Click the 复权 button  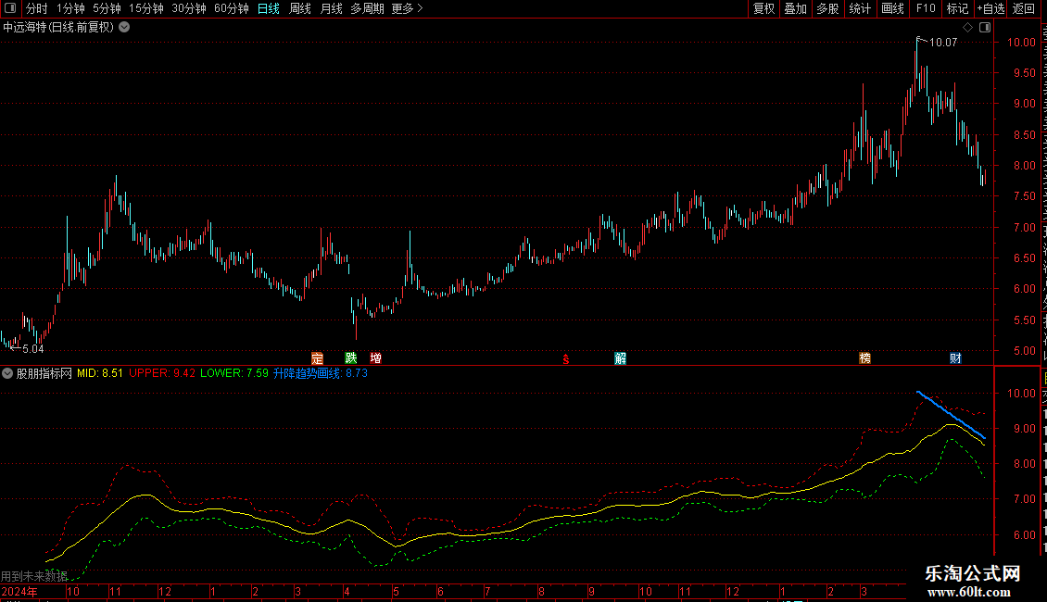763,8
